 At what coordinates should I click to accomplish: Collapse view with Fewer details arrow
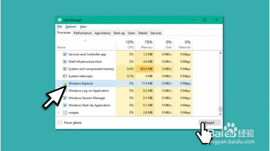point(60,122)
